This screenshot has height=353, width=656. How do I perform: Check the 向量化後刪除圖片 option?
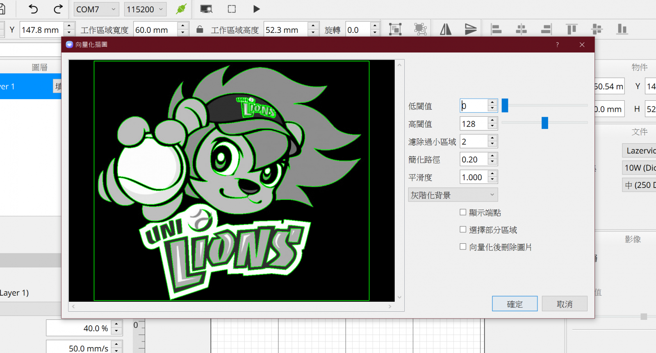[463, 247]
